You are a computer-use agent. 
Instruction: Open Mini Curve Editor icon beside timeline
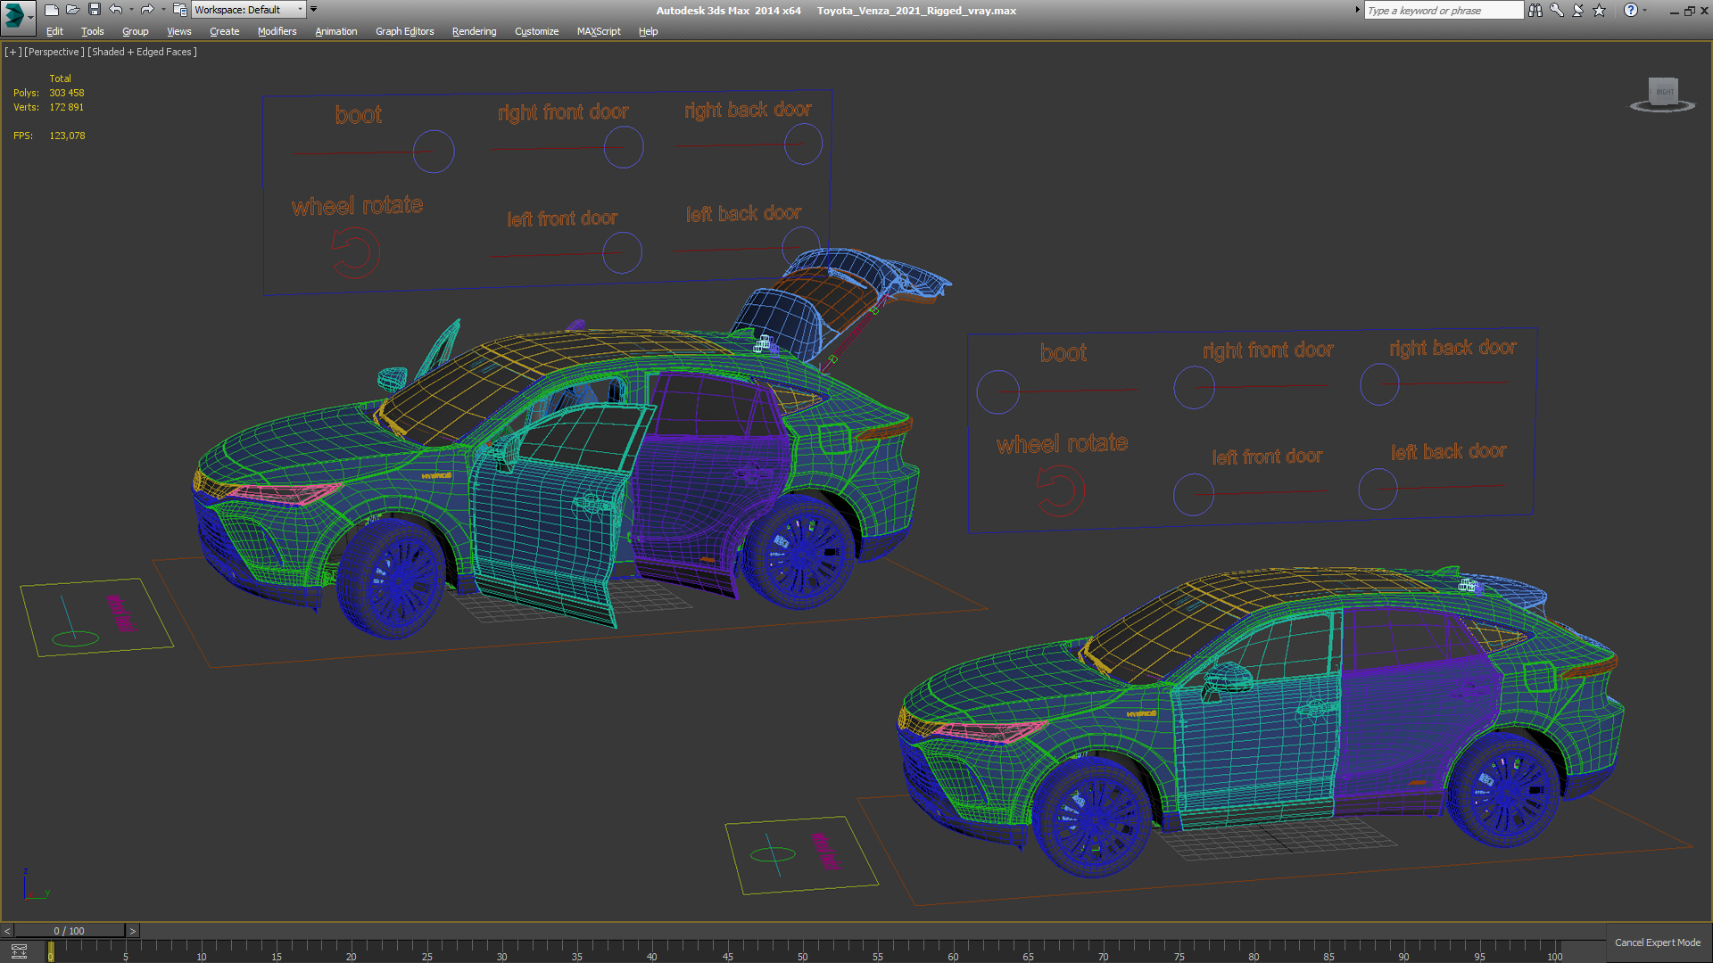coord(19,951)
